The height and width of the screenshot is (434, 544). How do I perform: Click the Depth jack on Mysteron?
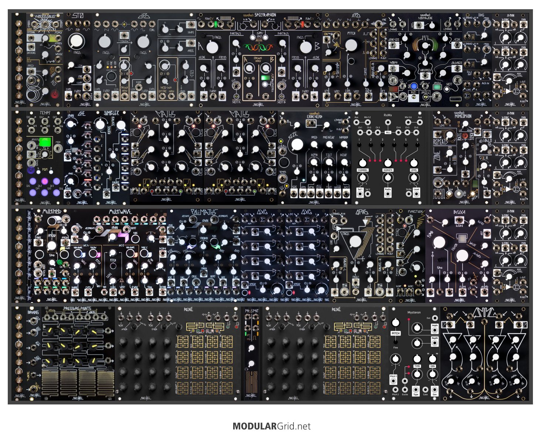pyautogui.click(x=435, y=343)
